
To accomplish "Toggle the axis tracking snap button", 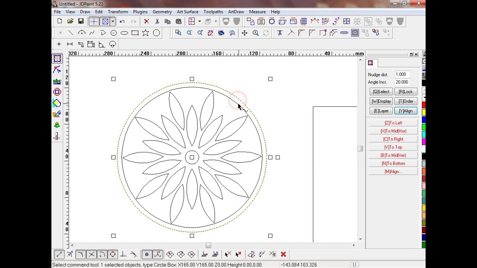I will pyautogui.click(x=158, y=255).
